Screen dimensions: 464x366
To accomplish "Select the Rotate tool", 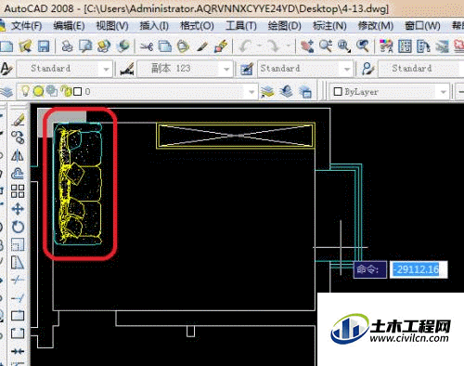I will (18, 227).
